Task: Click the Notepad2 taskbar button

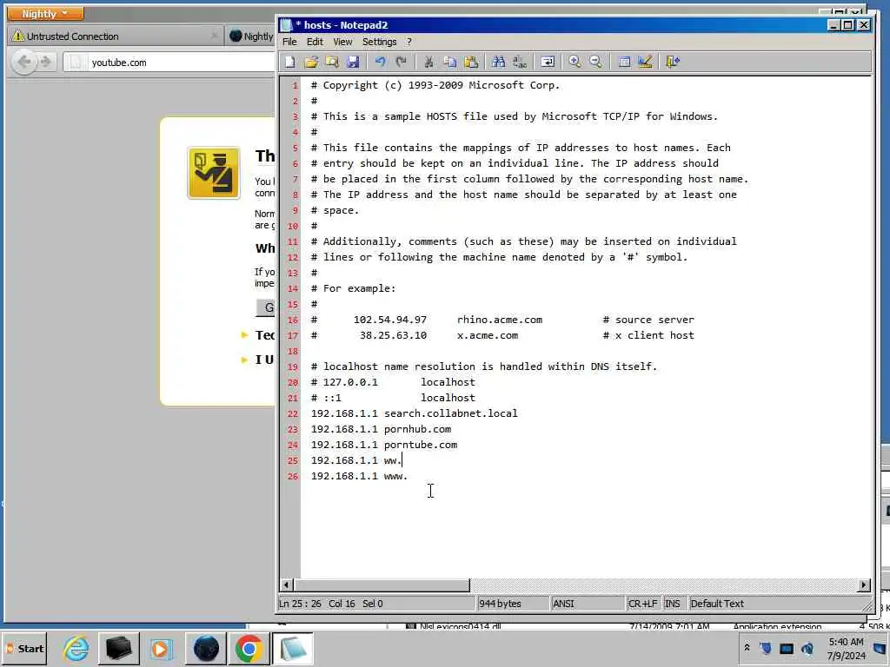Action: [292, 648]
